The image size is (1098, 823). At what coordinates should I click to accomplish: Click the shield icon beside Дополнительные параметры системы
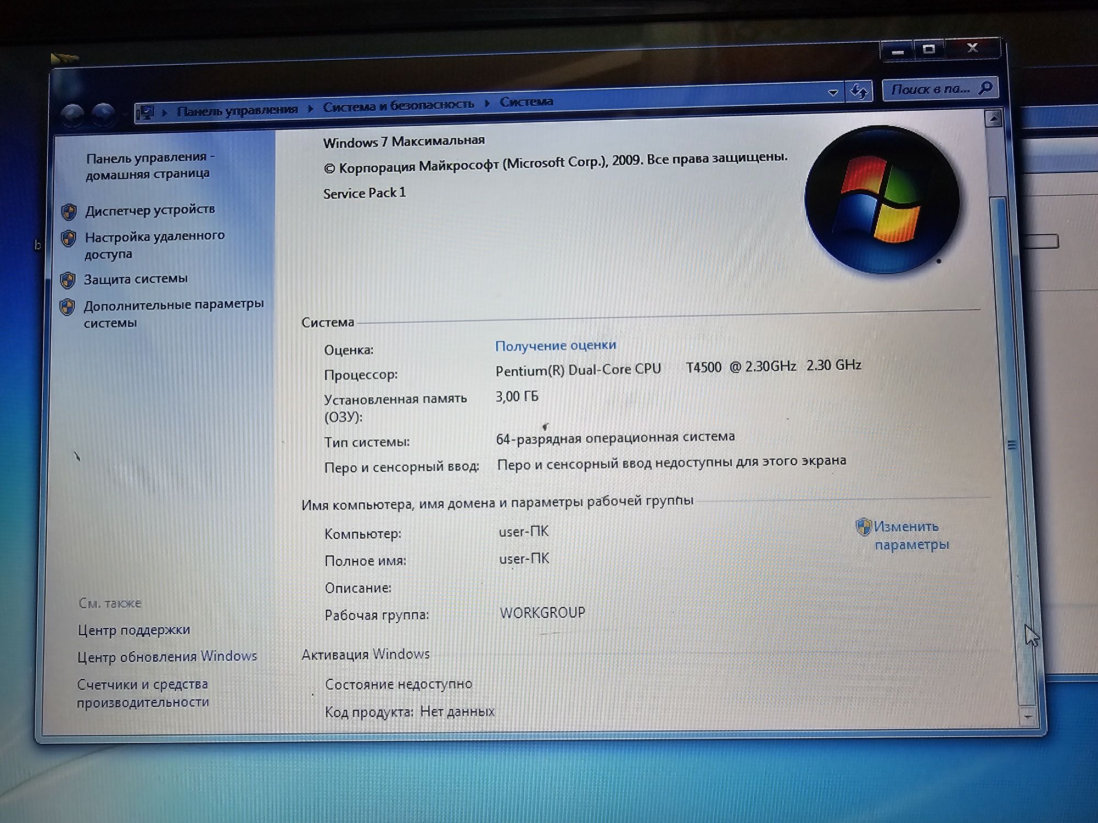(67, 307)
